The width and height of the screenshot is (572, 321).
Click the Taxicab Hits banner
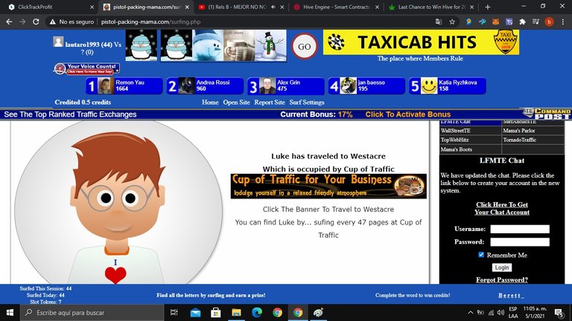(421, 42)
